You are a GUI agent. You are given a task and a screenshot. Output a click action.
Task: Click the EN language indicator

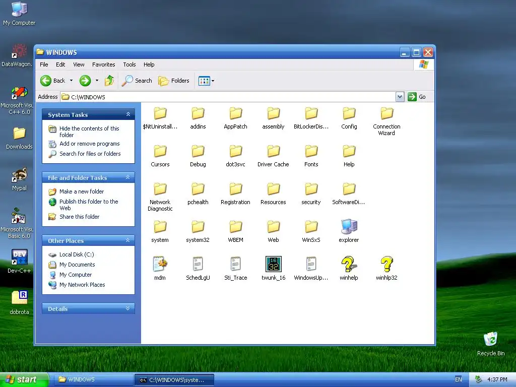click(x=459, y=380)
